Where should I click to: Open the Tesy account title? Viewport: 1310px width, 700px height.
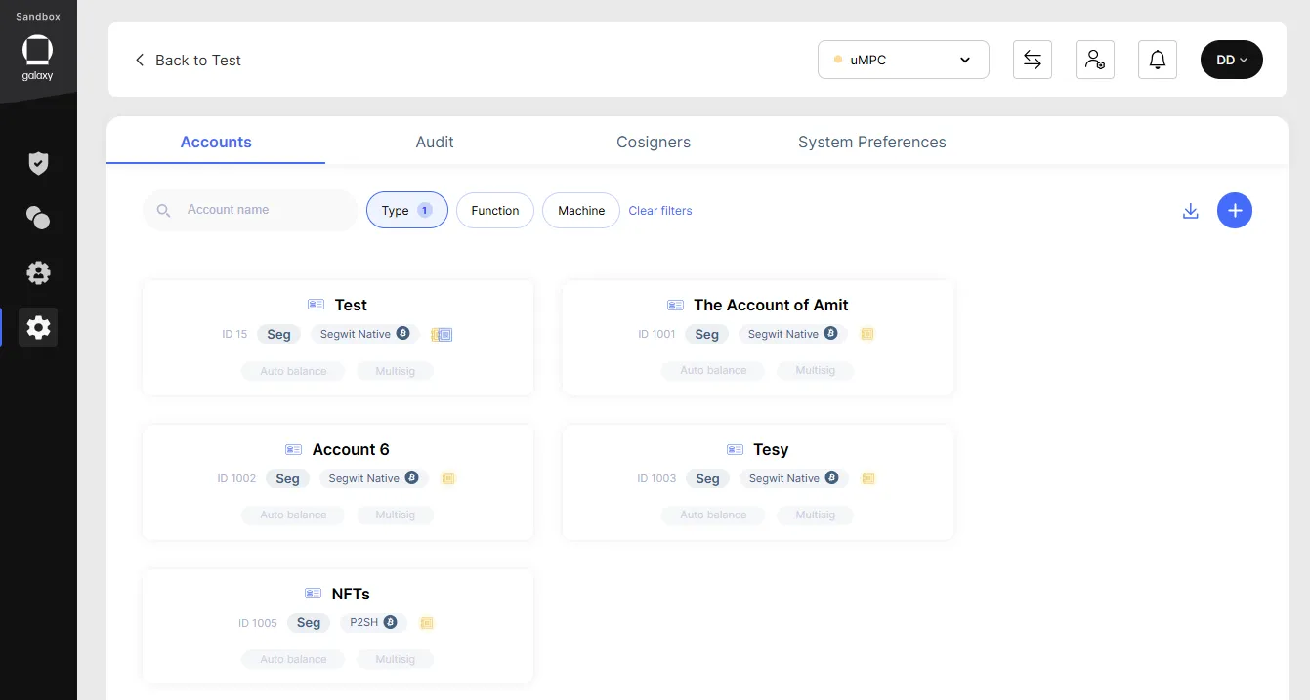point(771,449)
